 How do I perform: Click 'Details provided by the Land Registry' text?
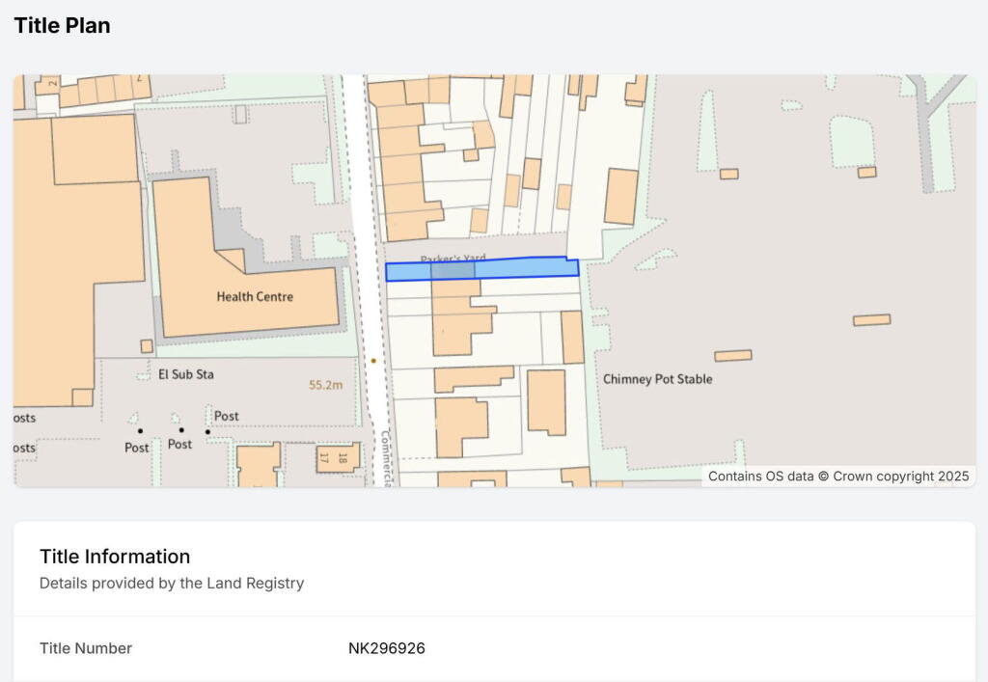click(171, 584)
